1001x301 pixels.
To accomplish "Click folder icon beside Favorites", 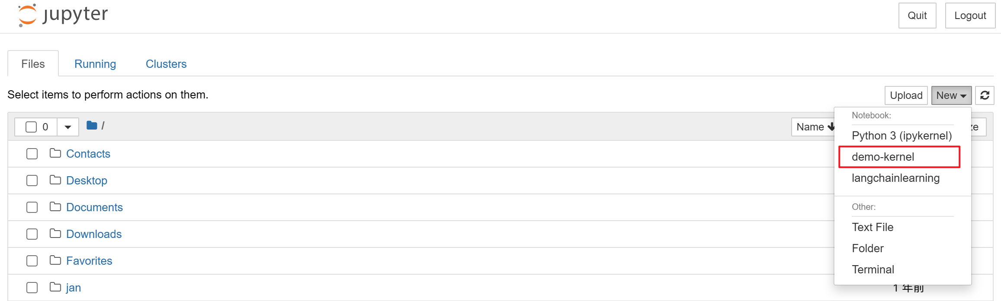I will coord(55,260).
